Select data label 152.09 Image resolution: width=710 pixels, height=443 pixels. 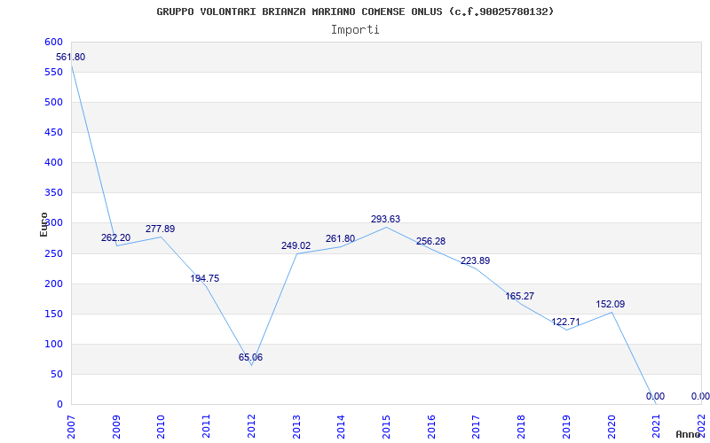click(x=610, y=304)
